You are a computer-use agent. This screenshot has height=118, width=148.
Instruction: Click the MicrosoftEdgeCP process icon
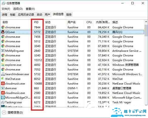point(3,98)
